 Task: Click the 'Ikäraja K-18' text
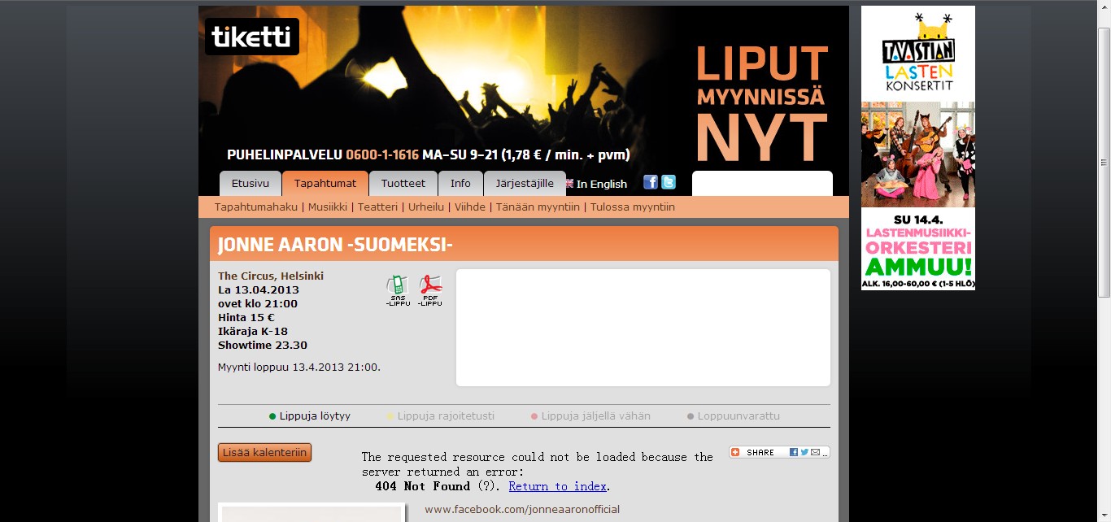coord(253,331)
